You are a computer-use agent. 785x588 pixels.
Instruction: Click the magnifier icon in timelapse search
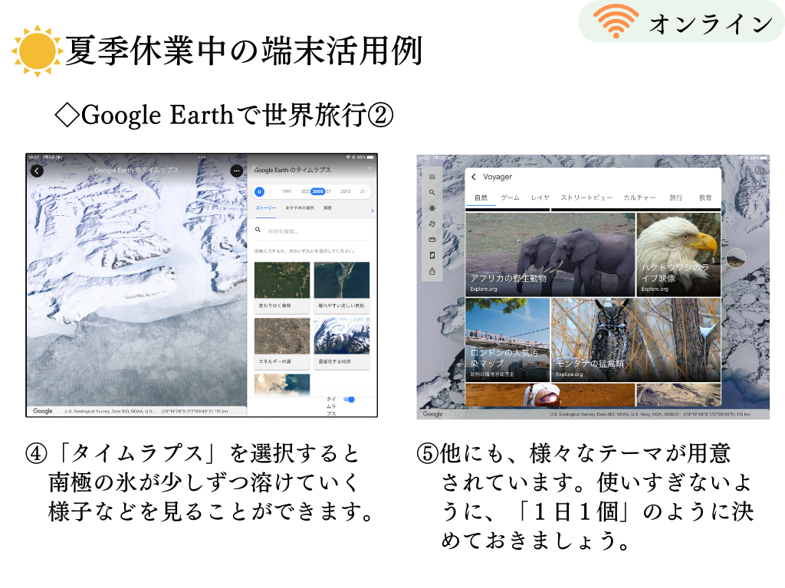tap(258, 230)
